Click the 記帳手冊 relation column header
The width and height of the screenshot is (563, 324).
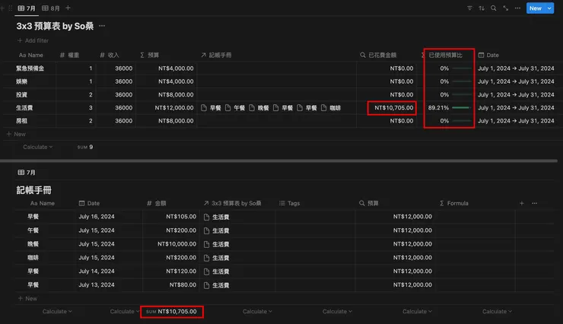pyautogui.click(x=216, y=55)
